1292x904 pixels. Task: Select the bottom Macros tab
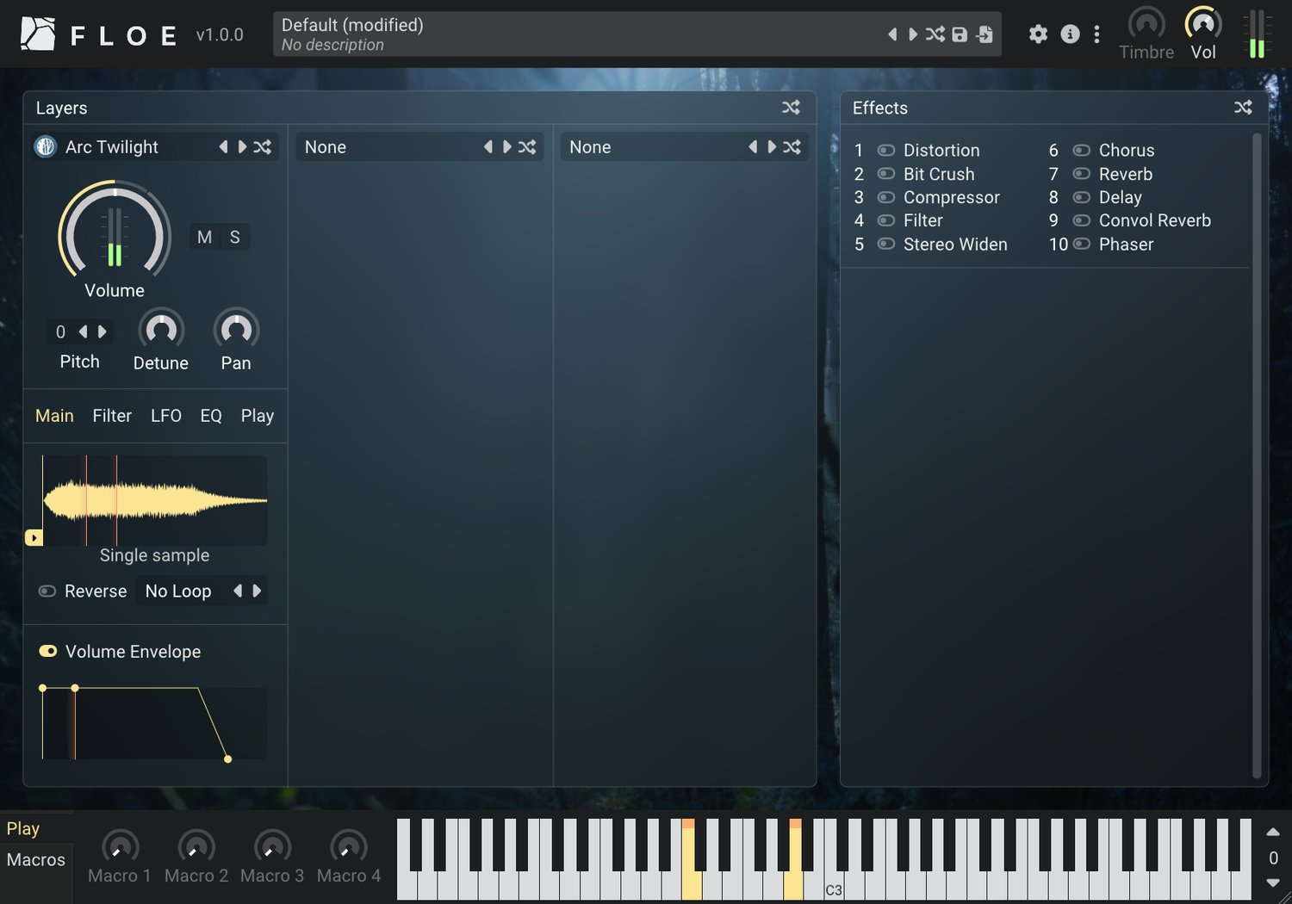point(36,859)
